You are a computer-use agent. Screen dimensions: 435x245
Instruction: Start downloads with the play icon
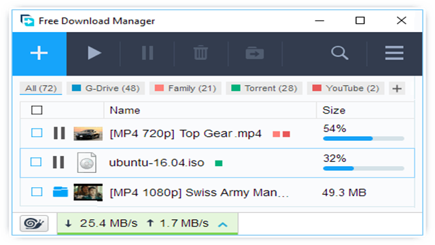[x=94, y=53]
